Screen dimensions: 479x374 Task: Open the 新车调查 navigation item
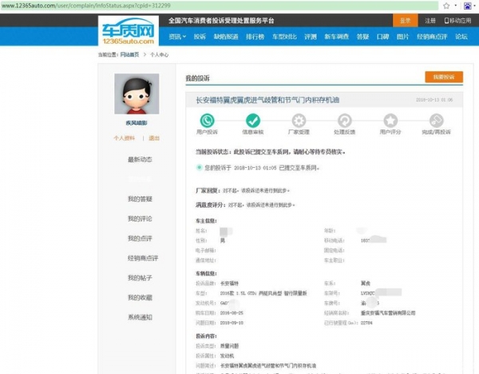tap(337, 37)
